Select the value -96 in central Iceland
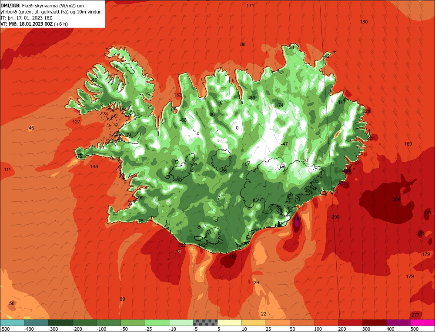Viewport: 435px width, 332px height. pyautogui.click(x=223, y=171)
